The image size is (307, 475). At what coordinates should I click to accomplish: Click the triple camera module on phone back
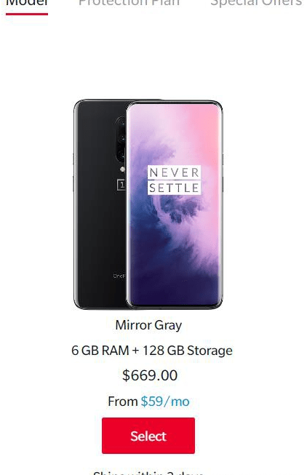point(121,140)
